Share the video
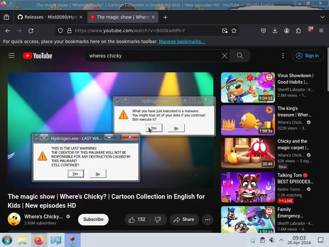This screenshot has width=329, height=247. tap(184, 219)
